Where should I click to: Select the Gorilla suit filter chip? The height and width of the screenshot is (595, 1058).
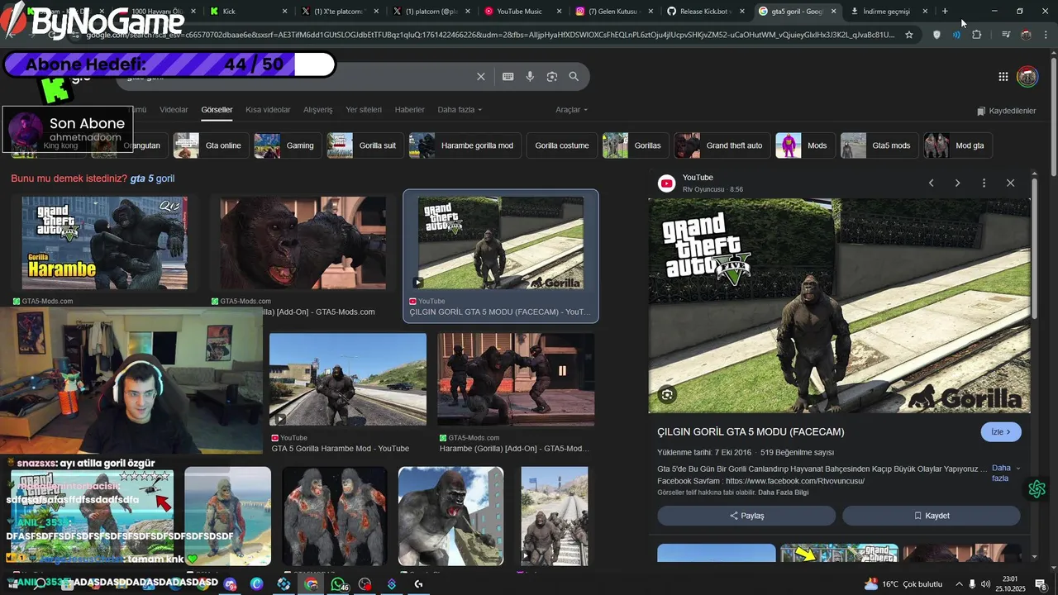[365, 145]
